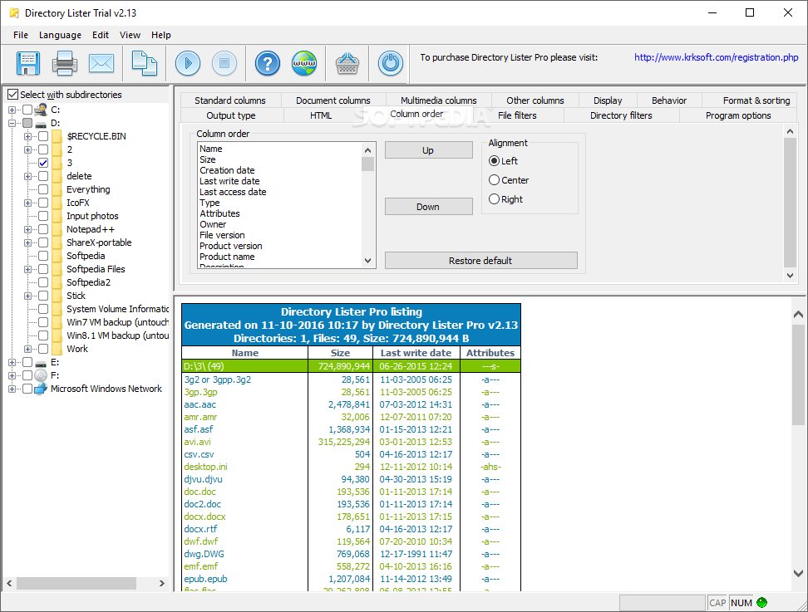Click the Save floppy disk icon
The height and width of the screenshot is (612, 808).
coord(27,63)
